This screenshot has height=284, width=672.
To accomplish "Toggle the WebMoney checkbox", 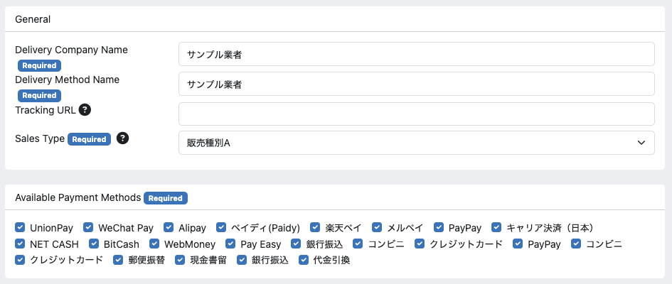I will (154, 244).
